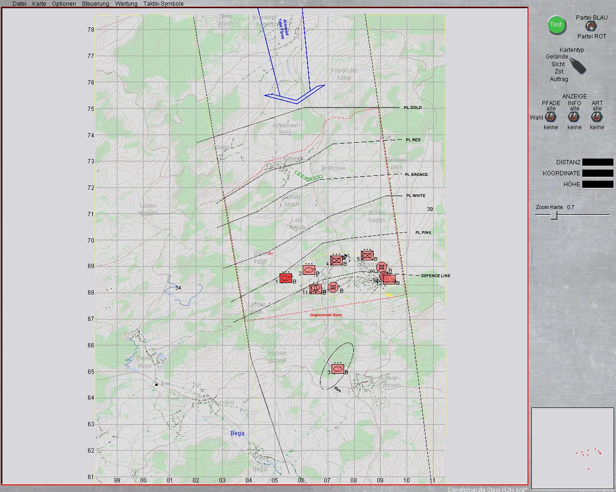Select mechanized infantry unit 4
616x492 pixels.
pos(337,261)
